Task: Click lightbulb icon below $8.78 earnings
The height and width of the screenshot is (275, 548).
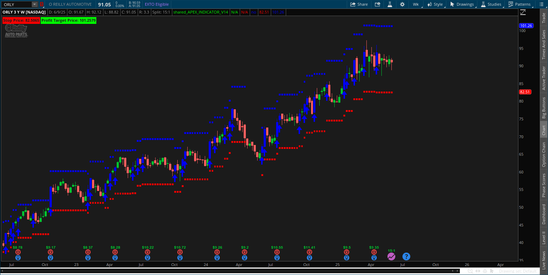Action: click(x=18, y=258)
